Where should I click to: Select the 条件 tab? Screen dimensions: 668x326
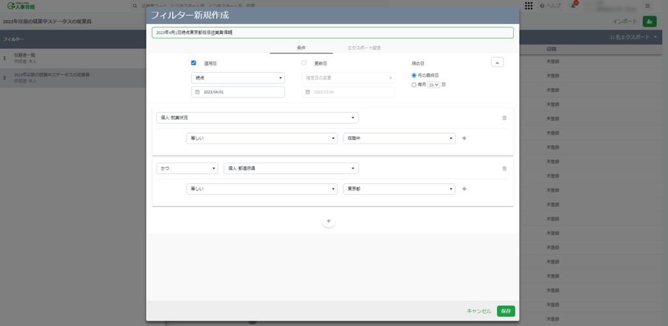(x=301, y=48)
